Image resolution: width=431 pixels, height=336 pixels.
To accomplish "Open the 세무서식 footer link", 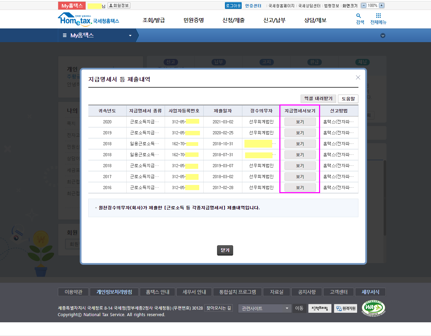I will click(370, 292).
